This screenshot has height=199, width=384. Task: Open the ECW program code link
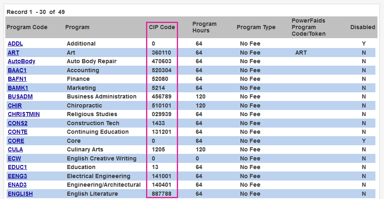14,158
